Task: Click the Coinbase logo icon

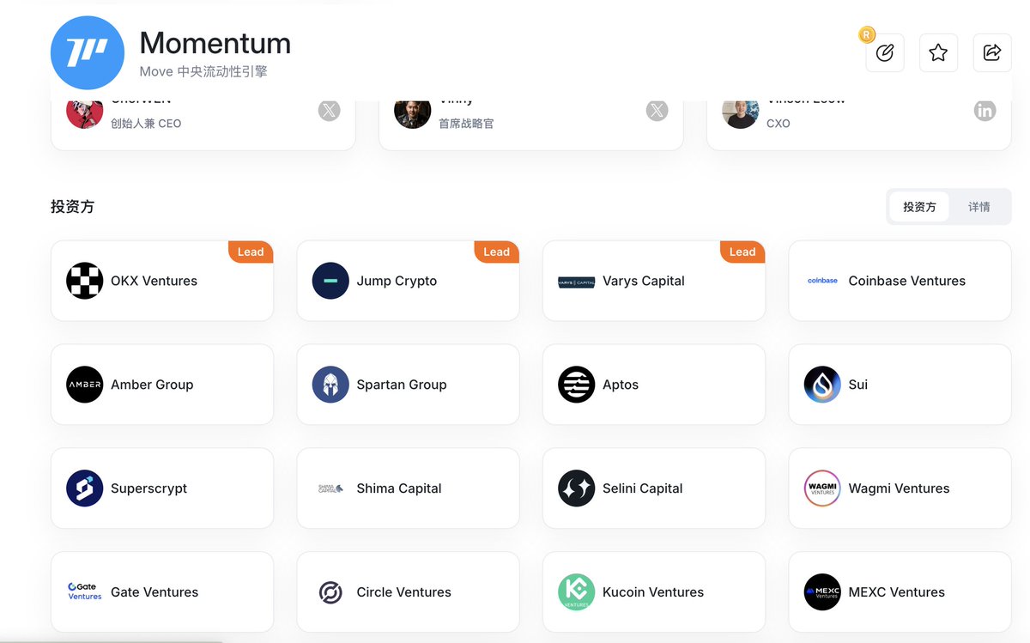Action: [x=822, y=281]
